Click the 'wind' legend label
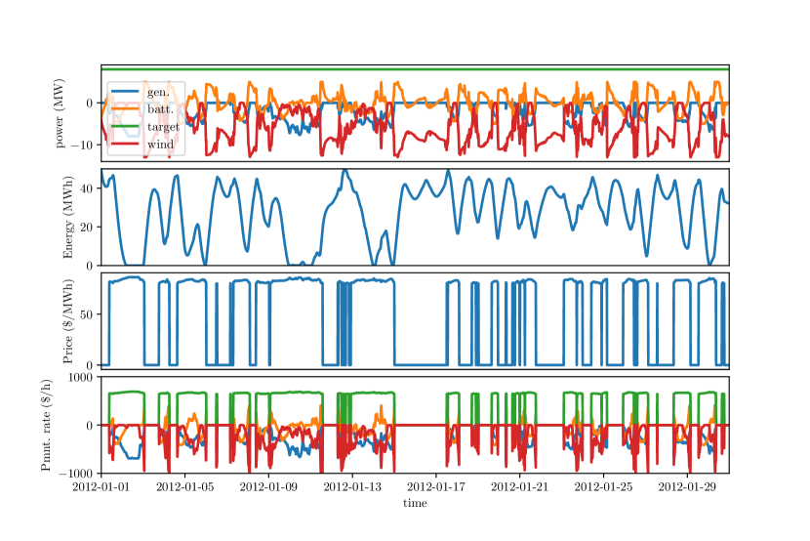810x541 pixels. tap(161, 145)
